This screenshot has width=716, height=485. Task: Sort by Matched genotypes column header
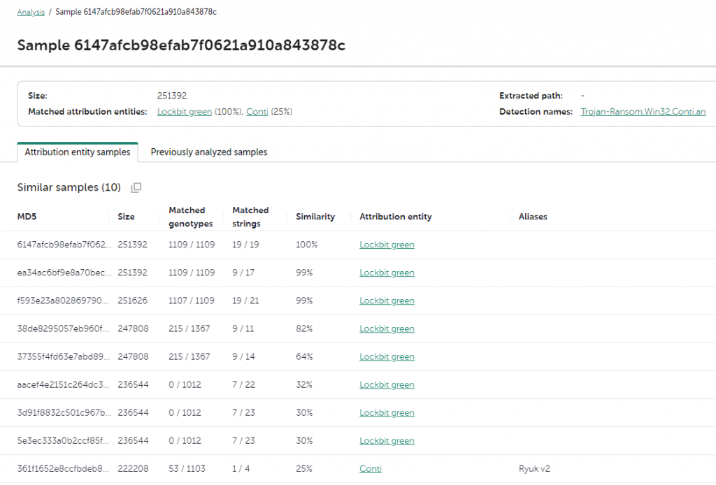point(190,217)
